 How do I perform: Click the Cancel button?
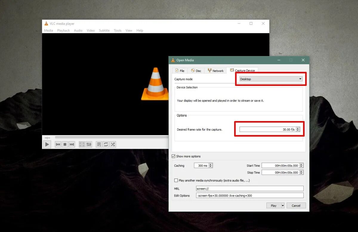click(296, 205)
